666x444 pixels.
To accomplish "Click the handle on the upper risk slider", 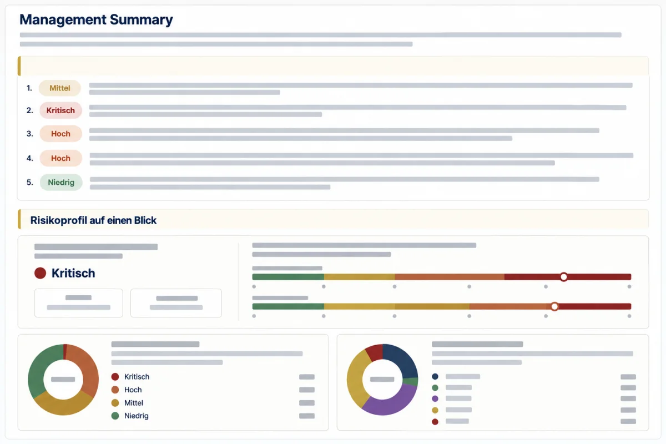I will point(563,276).
